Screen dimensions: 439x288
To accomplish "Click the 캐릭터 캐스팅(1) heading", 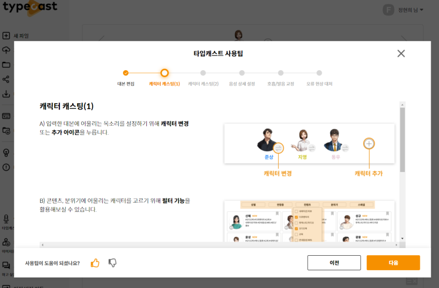I will (x=67, y=106).
